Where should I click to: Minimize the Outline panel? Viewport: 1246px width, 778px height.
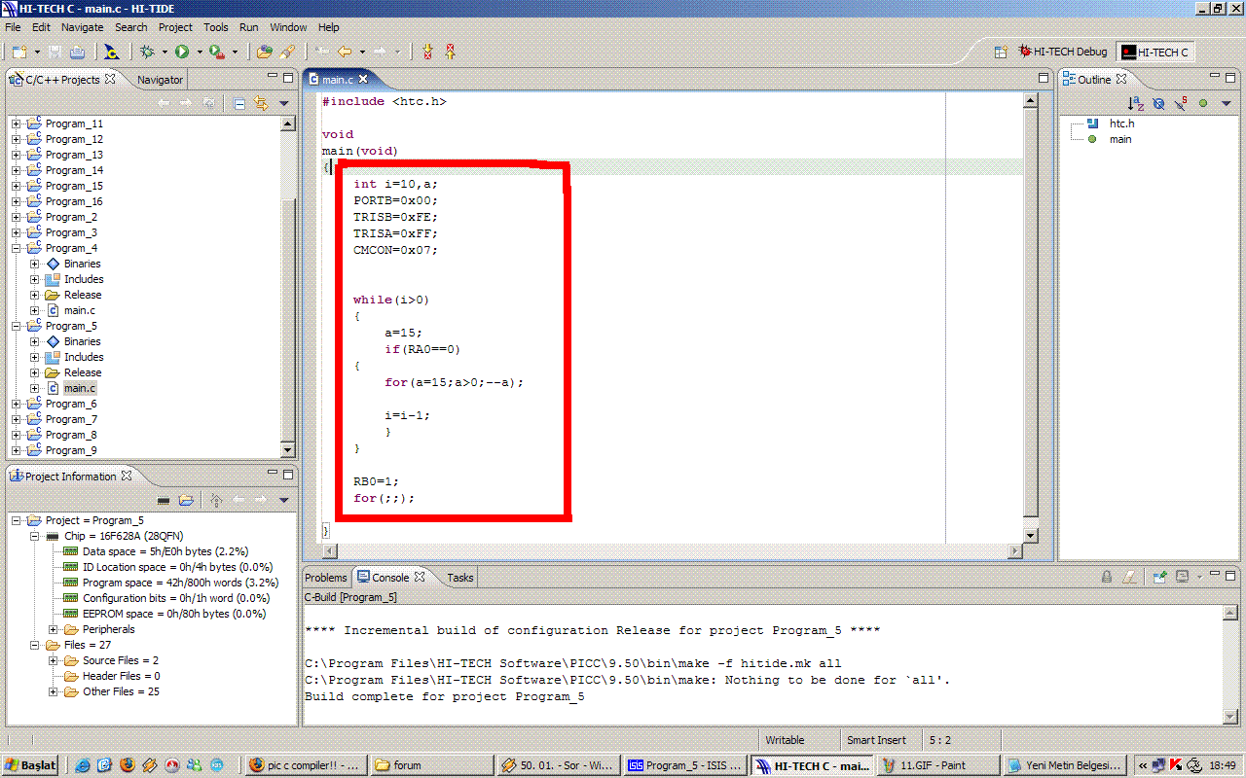click(1213, 76)
